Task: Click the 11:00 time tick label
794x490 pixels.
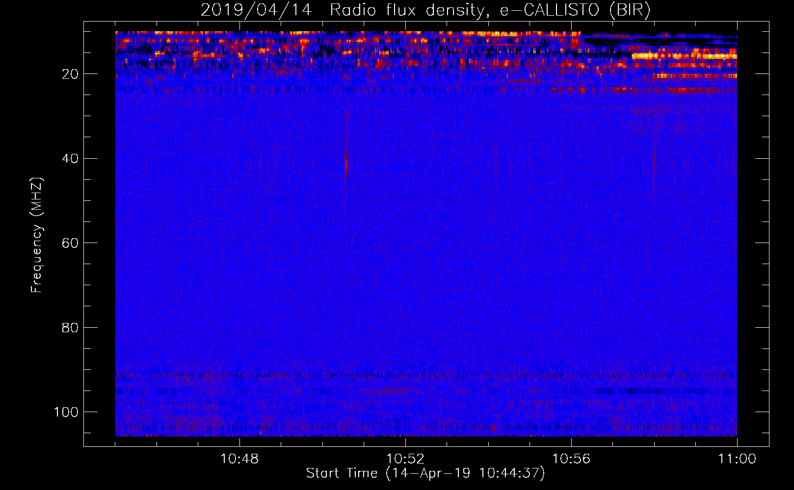Action: click(737, 459)
